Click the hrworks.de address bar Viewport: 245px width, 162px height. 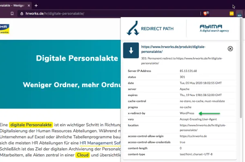point(109,14)
